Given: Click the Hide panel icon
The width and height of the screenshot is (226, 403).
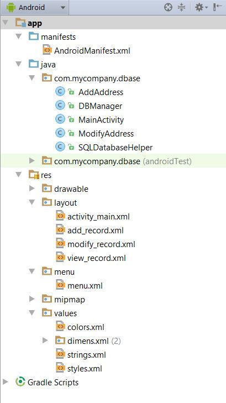Looking at the screenshot, I should tap(217, 7).
